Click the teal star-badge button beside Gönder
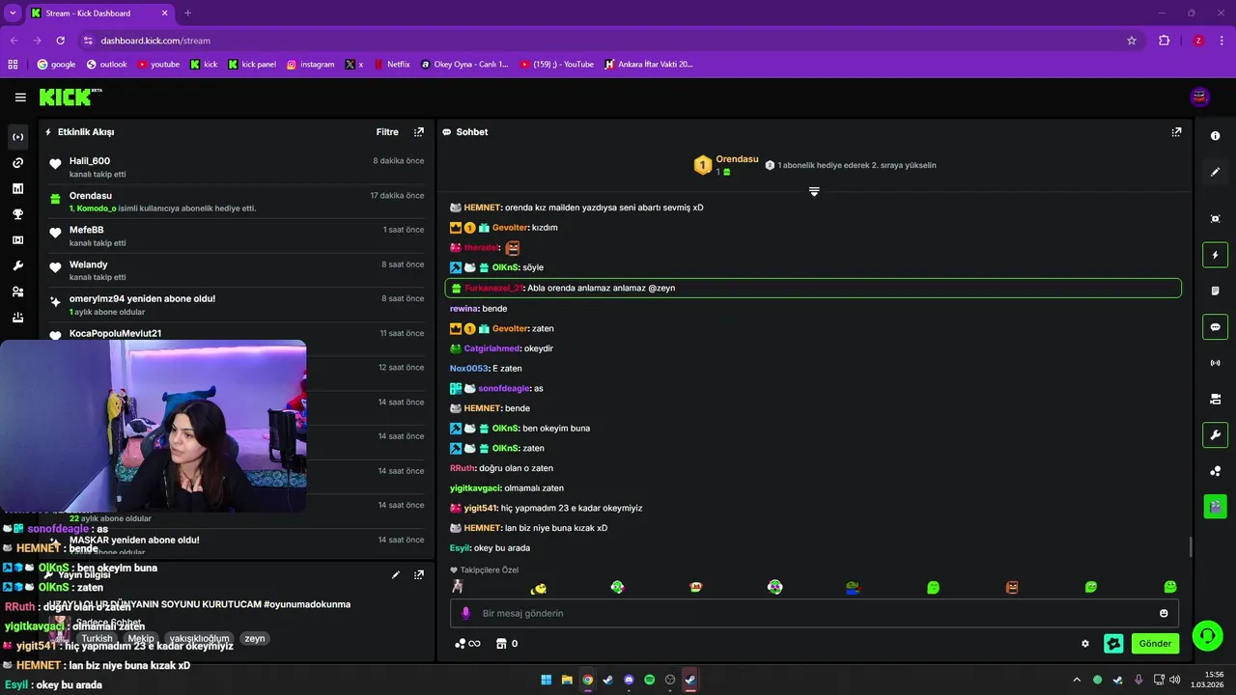Screen dimensions: 1236x695 [1113, 644]
